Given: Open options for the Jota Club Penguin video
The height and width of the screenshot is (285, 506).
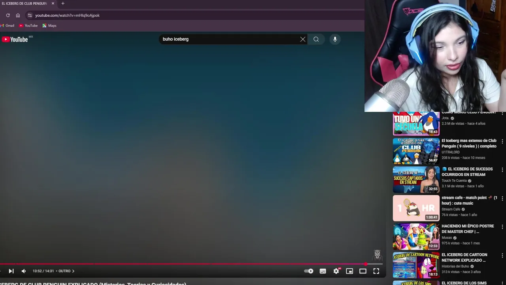Looking at the screenshot, I should [x=502, y=114].
